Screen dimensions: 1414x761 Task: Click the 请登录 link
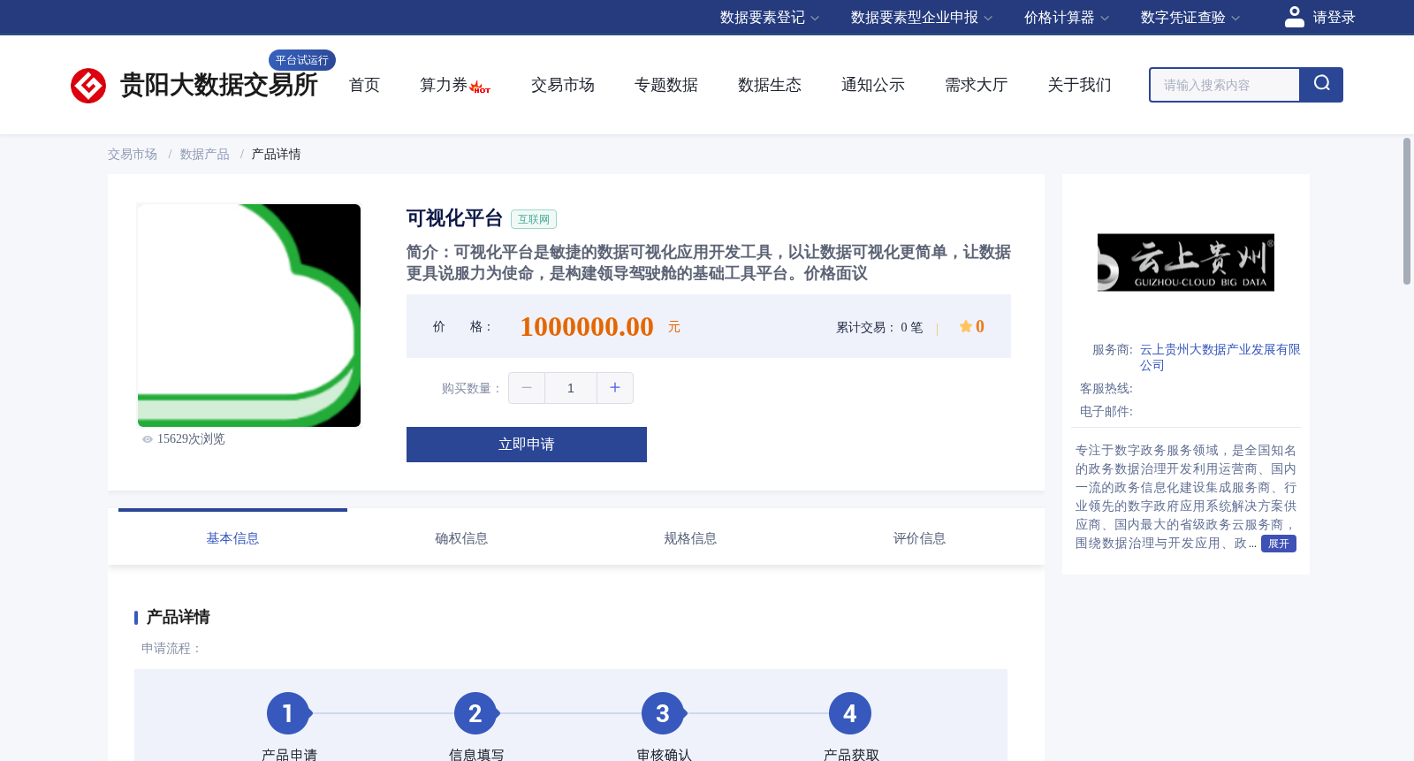(x=1334, y=18)
